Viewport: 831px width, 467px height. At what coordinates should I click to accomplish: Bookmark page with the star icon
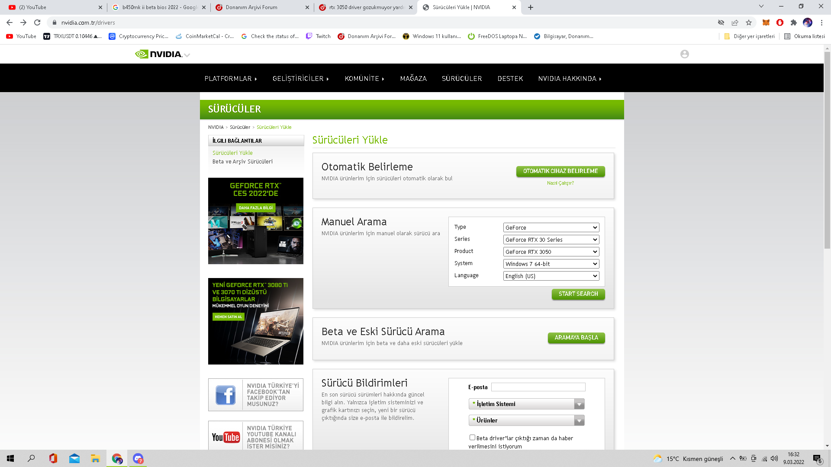click(x=749, y=22)
